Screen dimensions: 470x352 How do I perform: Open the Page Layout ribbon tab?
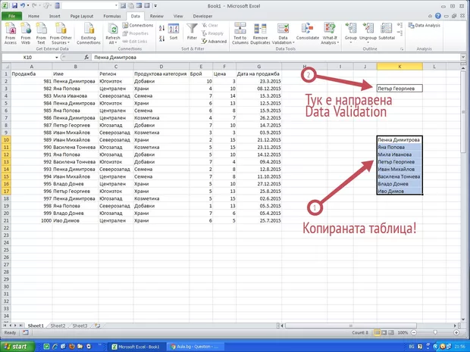[x=82, y=14]
